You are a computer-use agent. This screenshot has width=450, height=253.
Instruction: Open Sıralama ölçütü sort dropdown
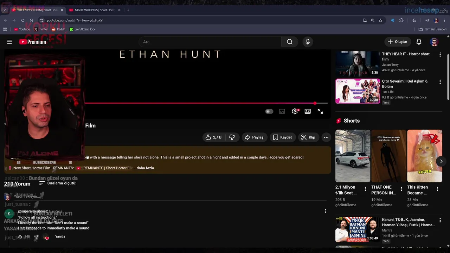pos(58,183)
